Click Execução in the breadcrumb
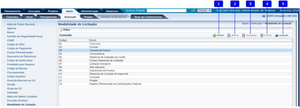This screenshot has height=108, width=300. tap(256, 23)
